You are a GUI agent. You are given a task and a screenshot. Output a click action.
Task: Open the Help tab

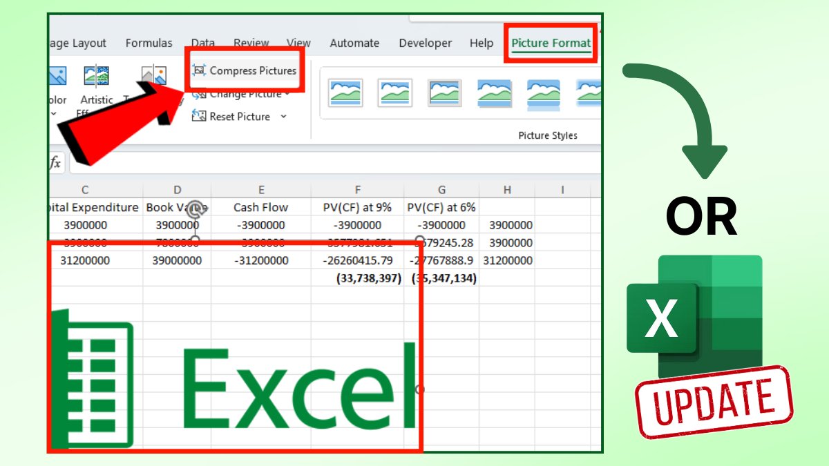tap(482, 43)
